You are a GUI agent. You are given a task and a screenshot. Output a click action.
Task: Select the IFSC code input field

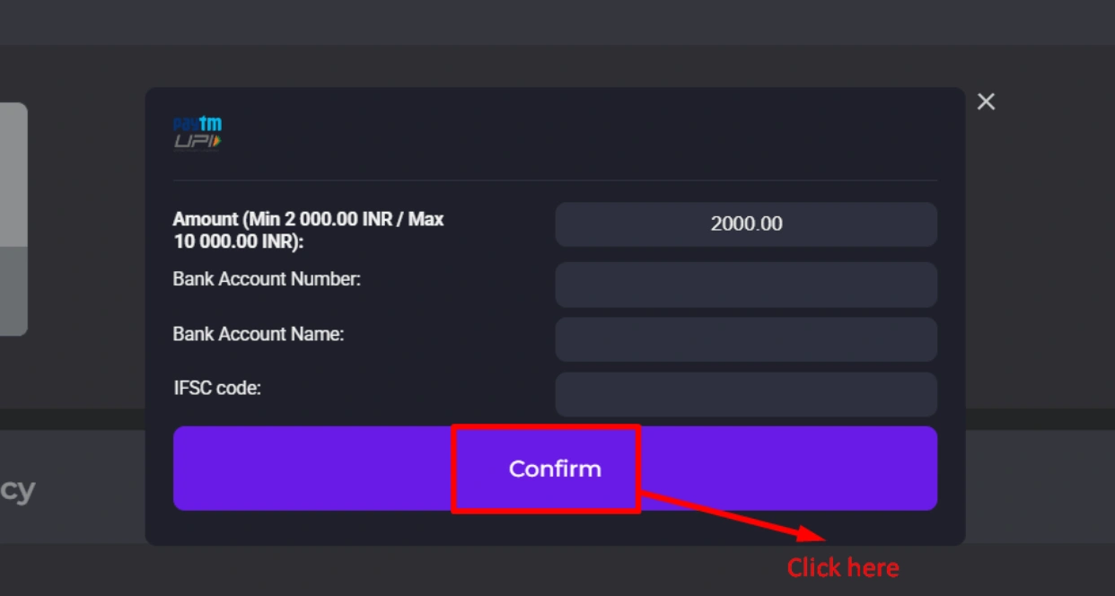(746, 395)
